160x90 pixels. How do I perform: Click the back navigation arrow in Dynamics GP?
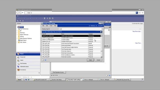pyautogui.click(x=18, y=13)
